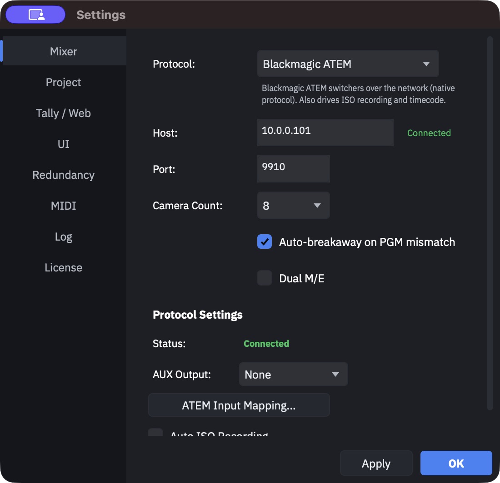Image resolution: width=500 pixels, height=483 pixels.
Task: Click the Camera Count label
Action: 187,206
